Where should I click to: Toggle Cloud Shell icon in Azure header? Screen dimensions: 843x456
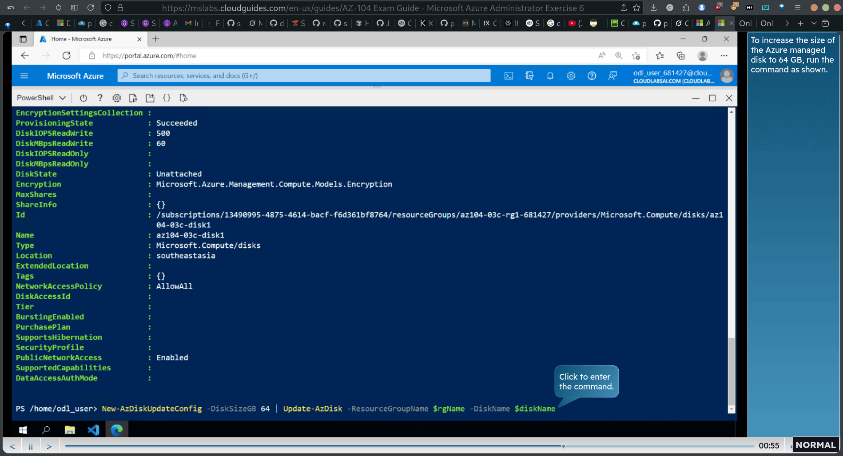point(509,76)
